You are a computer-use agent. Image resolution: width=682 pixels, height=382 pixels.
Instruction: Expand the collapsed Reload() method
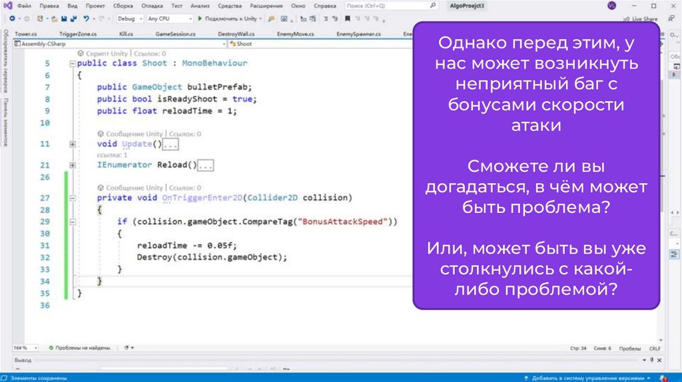click(73, 165)
